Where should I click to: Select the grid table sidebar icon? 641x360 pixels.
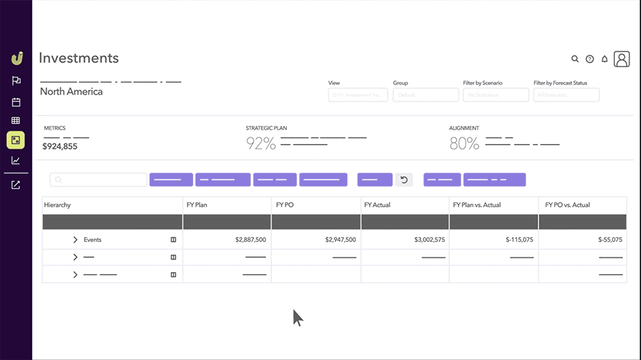click(x=16, y=121)
